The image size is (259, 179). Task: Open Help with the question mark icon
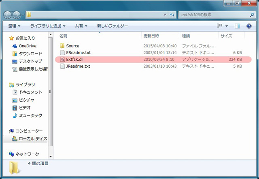tap(249, 26)
